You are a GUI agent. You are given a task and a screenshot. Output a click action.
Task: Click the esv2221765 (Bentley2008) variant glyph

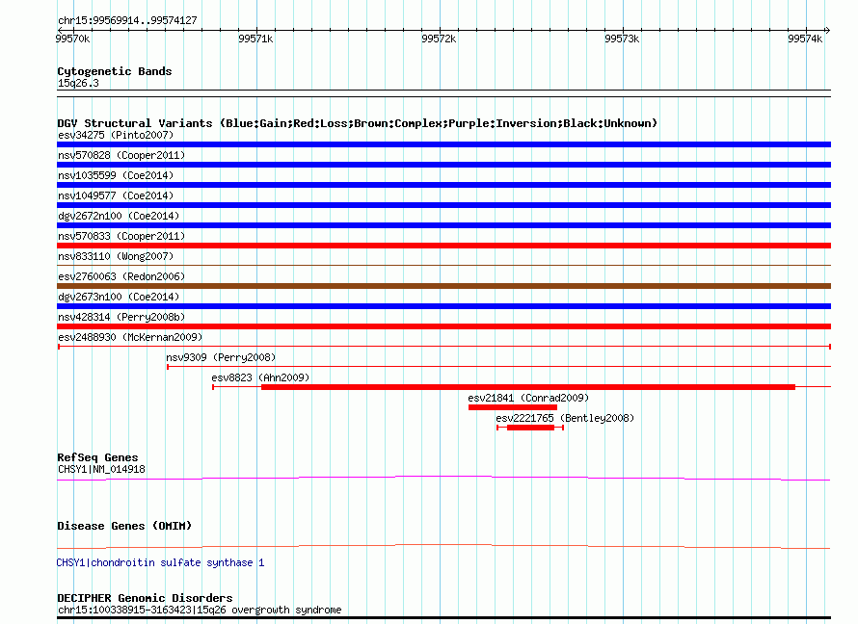click(x=530, y=428)
